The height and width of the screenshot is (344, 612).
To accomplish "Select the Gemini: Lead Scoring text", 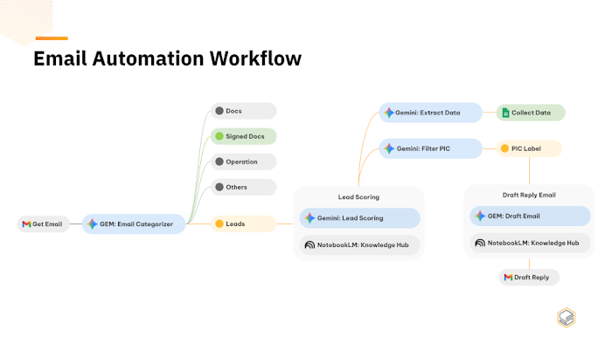I will [x=350, y=218].
